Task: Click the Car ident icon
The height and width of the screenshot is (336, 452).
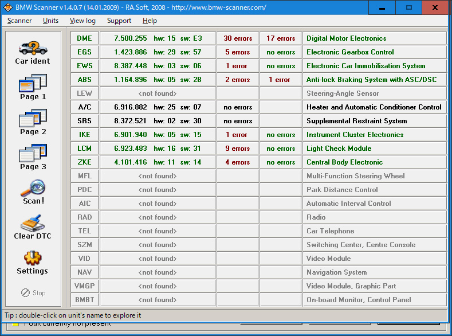Action: pyautogui.click(x=33, y=48)
